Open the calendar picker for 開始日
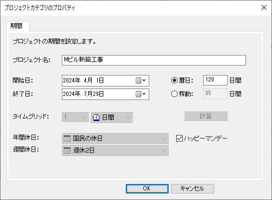 [x=141, y=80]
